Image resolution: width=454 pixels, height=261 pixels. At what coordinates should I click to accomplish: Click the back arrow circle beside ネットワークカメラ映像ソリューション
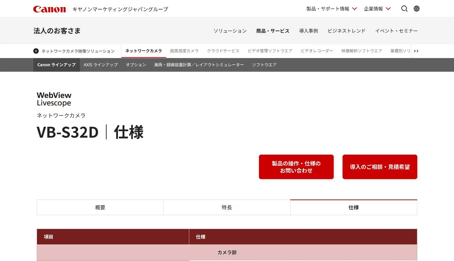(36, 51)
